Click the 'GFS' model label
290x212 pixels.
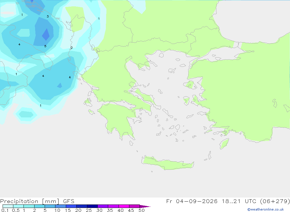point(69,201)
